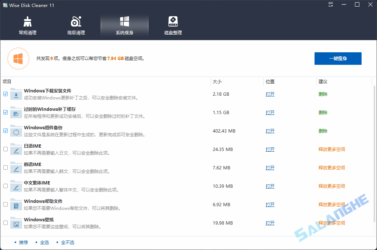The width and height of the screenshot is (377, 250).
Task: Click the 推荐 option at the bottom
Action: coord(24,242)
